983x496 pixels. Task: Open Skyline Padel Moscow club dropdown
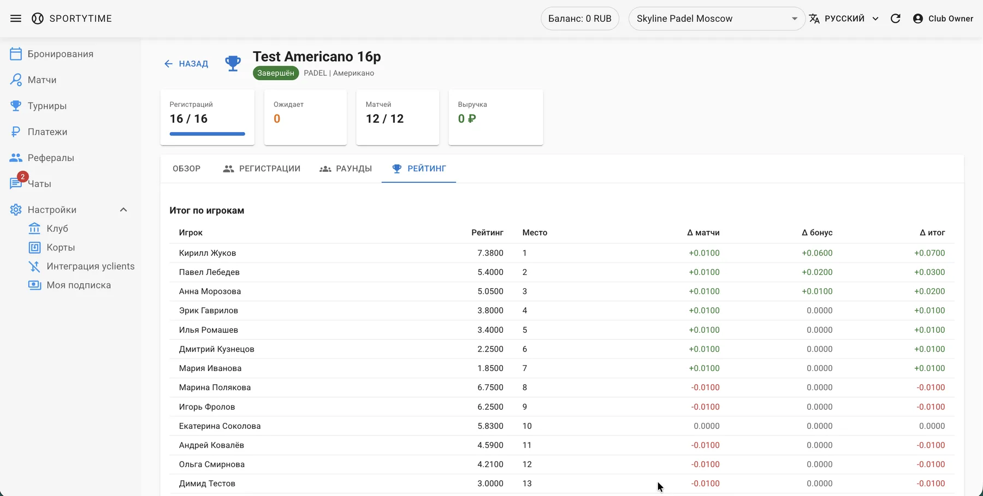coord(716,19)
